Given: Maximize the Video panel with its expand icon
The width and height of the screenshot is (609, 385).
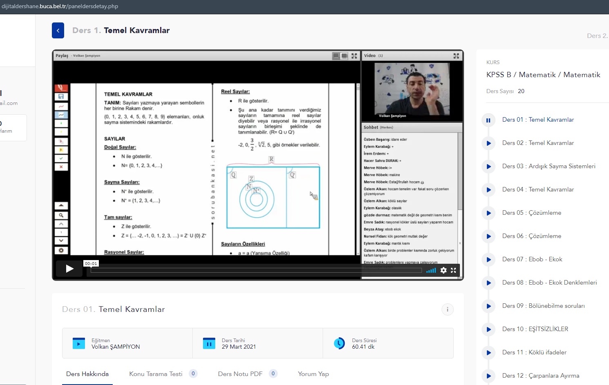Looking at the screenshot, I should (456, 56).
